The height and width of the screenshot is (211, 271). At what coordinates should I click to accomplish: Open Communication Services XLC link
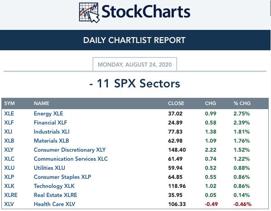[x=71, y=159]
